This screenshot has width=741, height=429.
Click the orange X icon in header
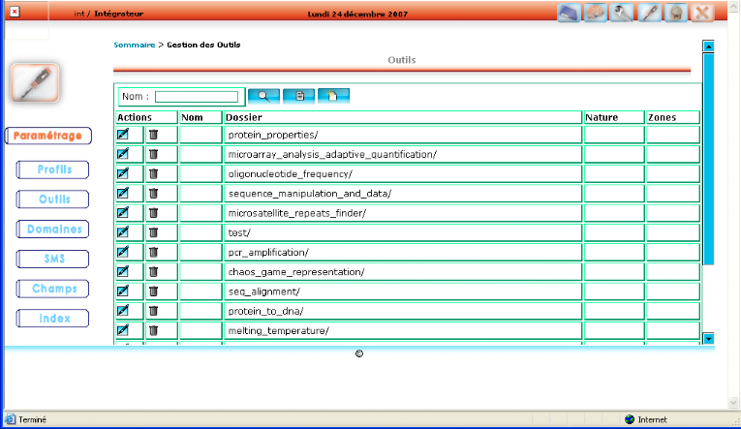(x=702, y=13)
